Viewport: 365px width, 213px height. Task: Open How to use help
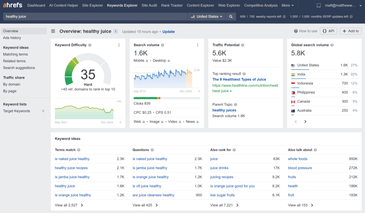pos(305,31)
